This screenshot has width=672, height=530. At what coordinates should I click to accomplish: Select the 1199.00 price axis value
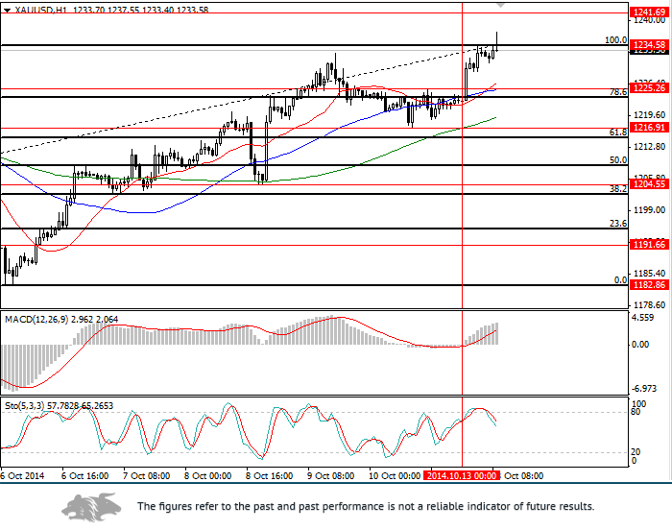(649, 209)
